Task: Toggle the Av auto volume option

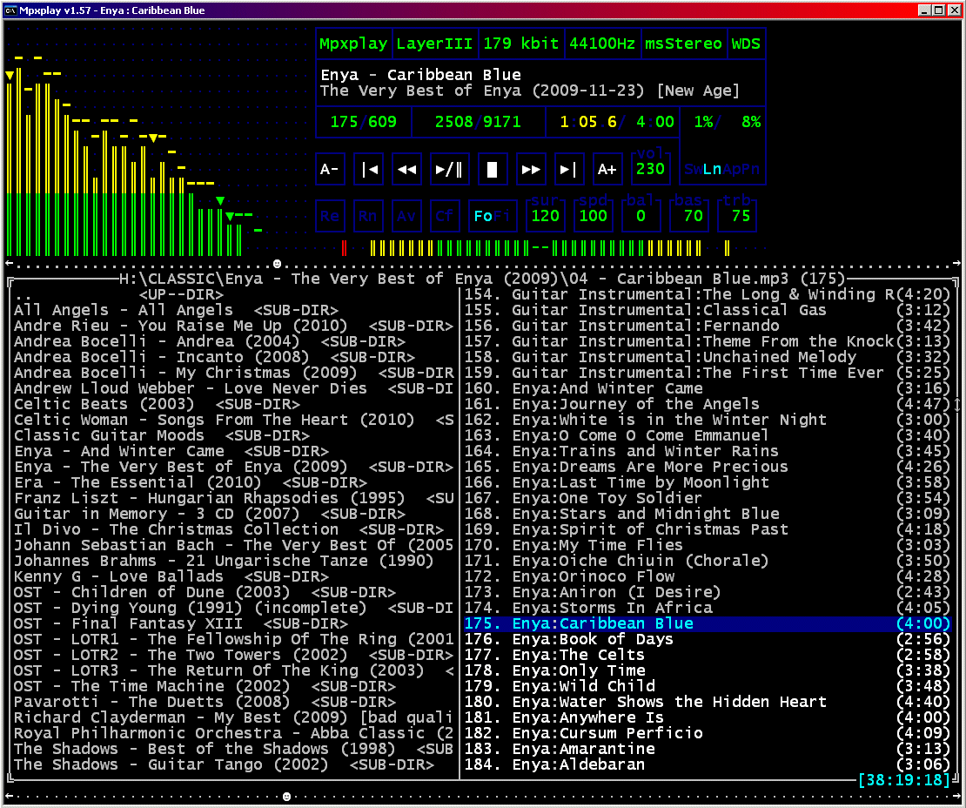Action: [406, 216]
